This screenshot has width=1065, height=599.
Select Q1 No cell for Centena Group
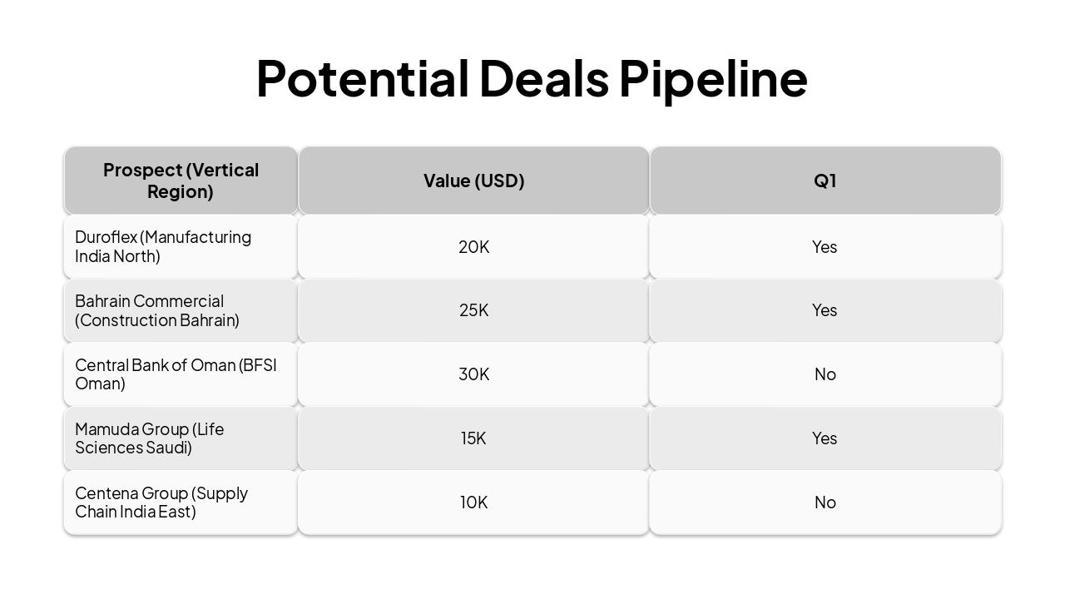[825, 502]
